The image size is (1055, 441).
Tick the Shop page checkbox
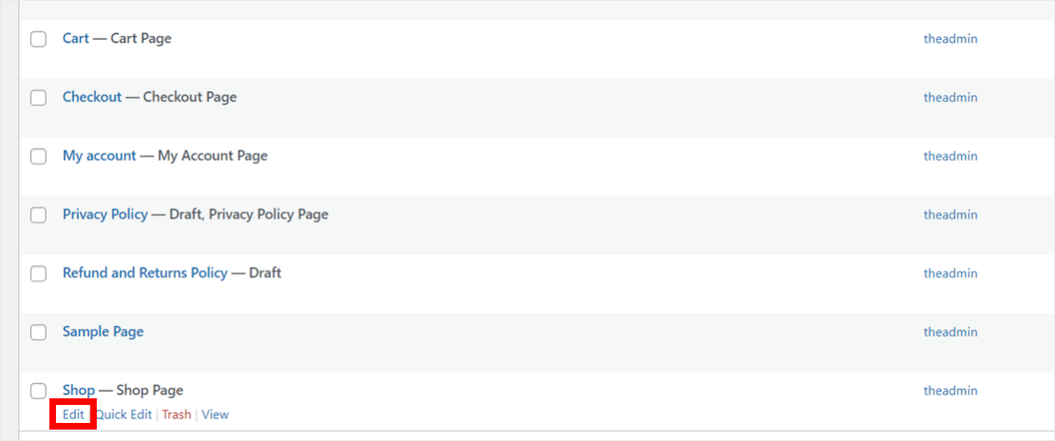(x=38, y=391)
